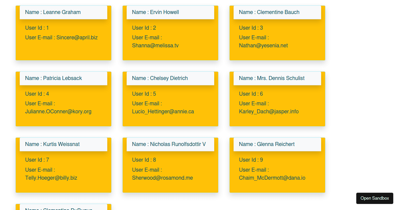Viewport: 401px width, 210px height.
Task: Click the email Julianne.OConner@kory.org
Action: coord(58,111)
